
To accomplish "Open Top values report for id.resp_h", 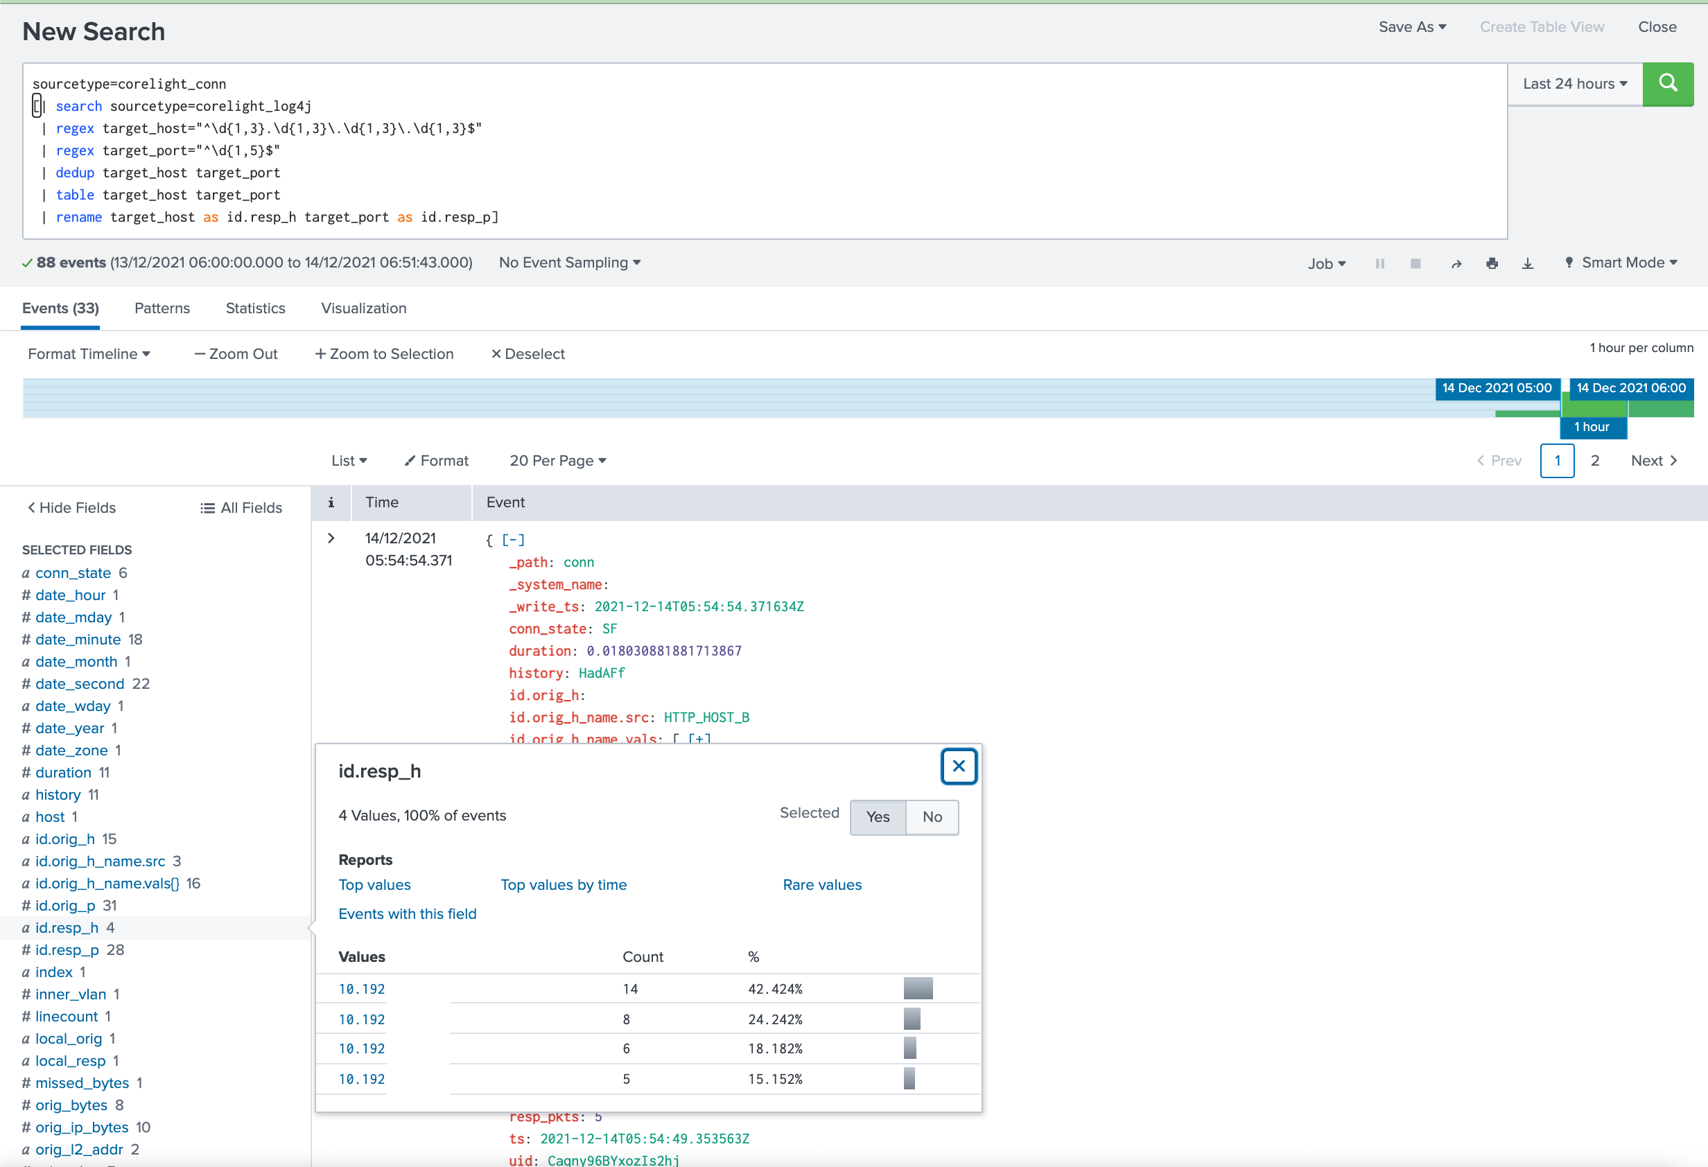I will pos(374,885).
